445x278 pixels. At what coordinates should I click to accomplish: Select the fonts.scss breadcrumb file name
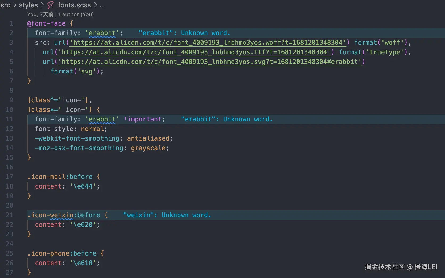(x=74, y=5)
